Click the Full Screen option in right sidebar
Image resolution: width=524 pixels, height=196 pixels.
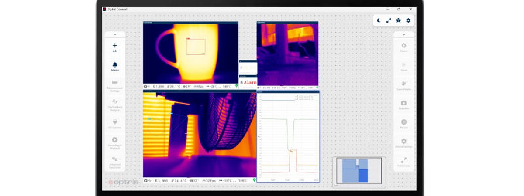(403, 162)
